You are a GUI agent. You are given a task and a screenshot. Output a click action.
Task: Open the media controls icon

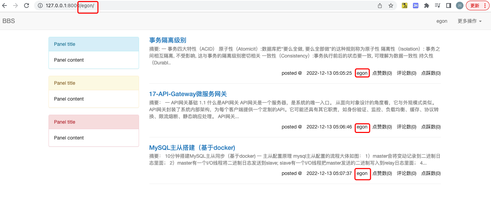(437, 6)
